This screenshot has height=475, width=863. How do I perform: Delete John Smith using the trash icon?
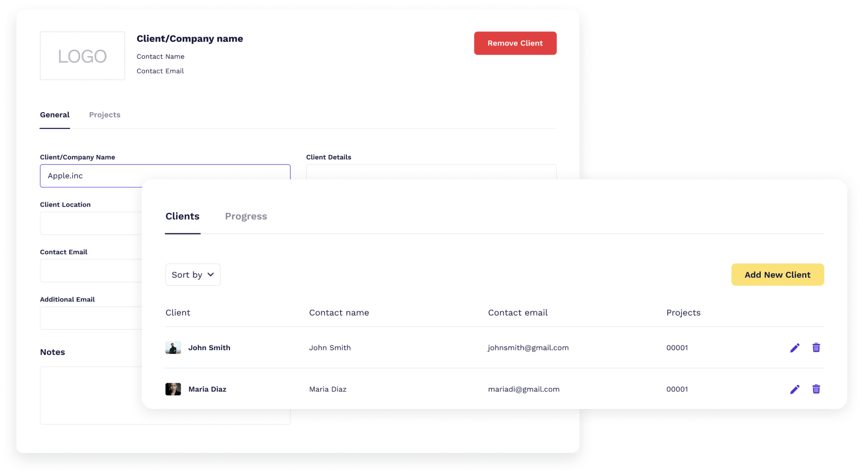(816, 348)
